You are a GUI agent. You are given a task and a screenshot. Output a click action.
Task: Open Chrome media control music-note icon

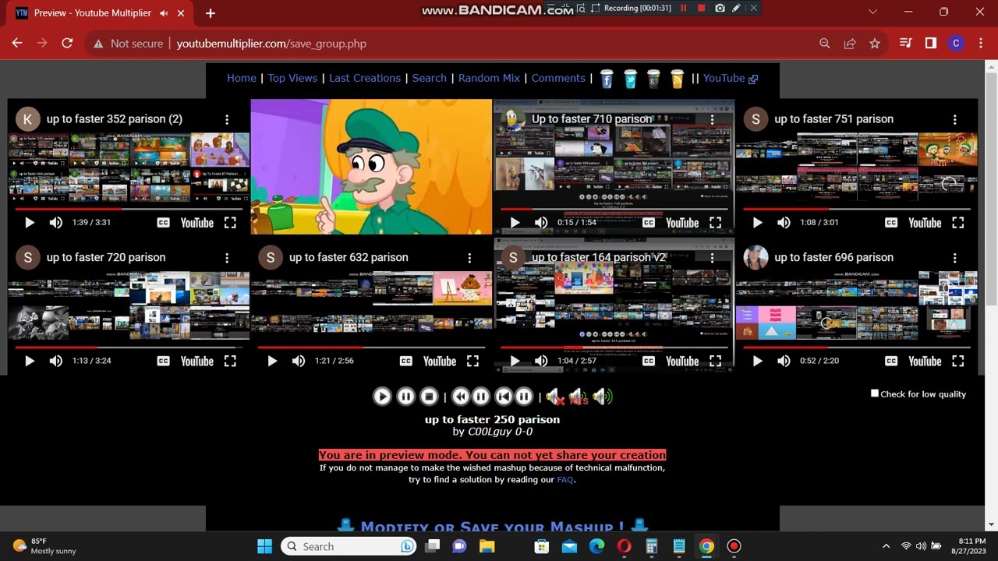pyautogui.click(x=905, y=44)
